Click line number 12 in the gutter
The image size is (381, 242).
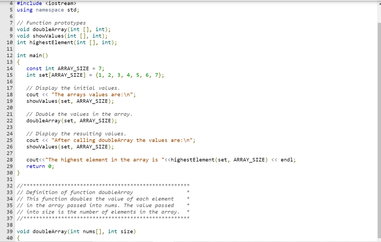(x=10, y=55)
